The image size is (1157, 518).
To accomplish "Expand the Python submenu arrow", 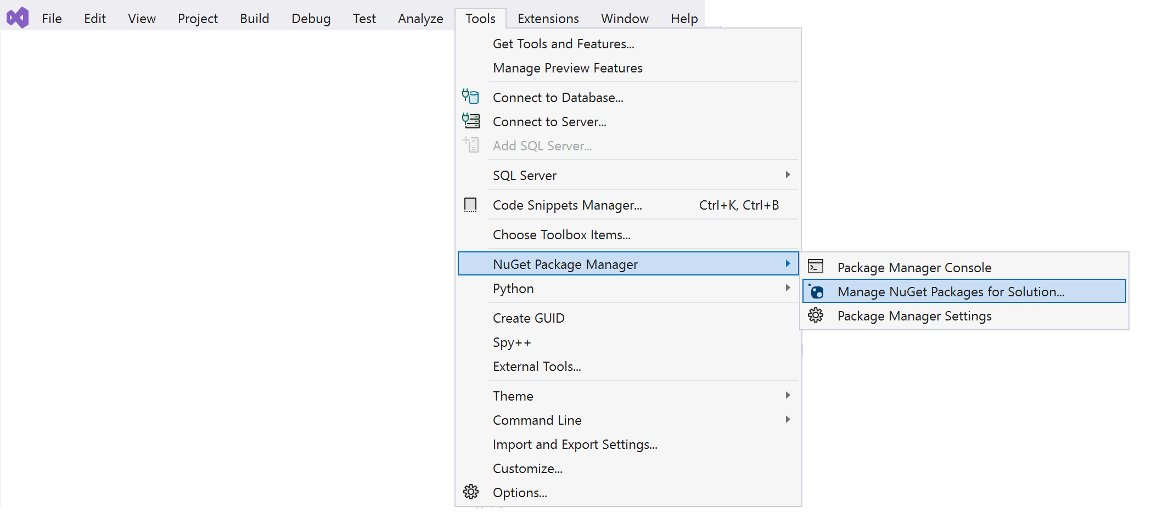I will coord(788,288).
